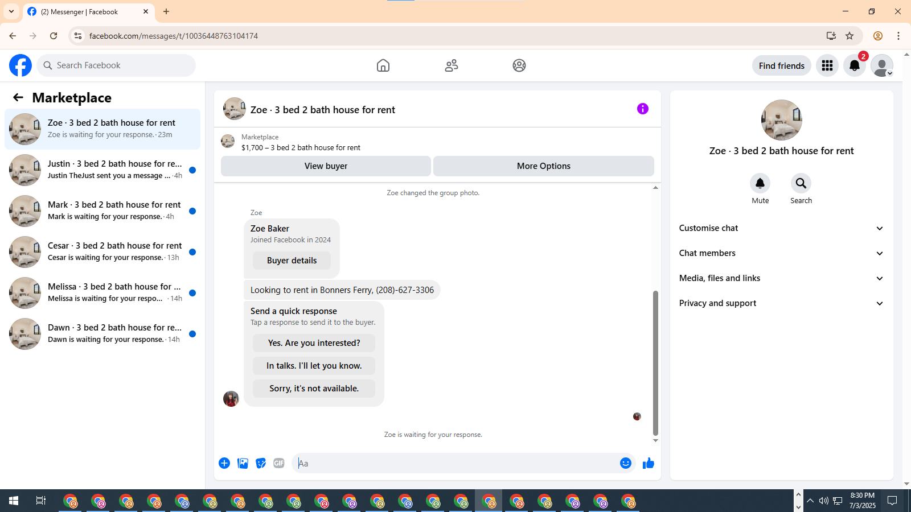
Task: Expand Customise chat section
Action: (x=782, y=228)
